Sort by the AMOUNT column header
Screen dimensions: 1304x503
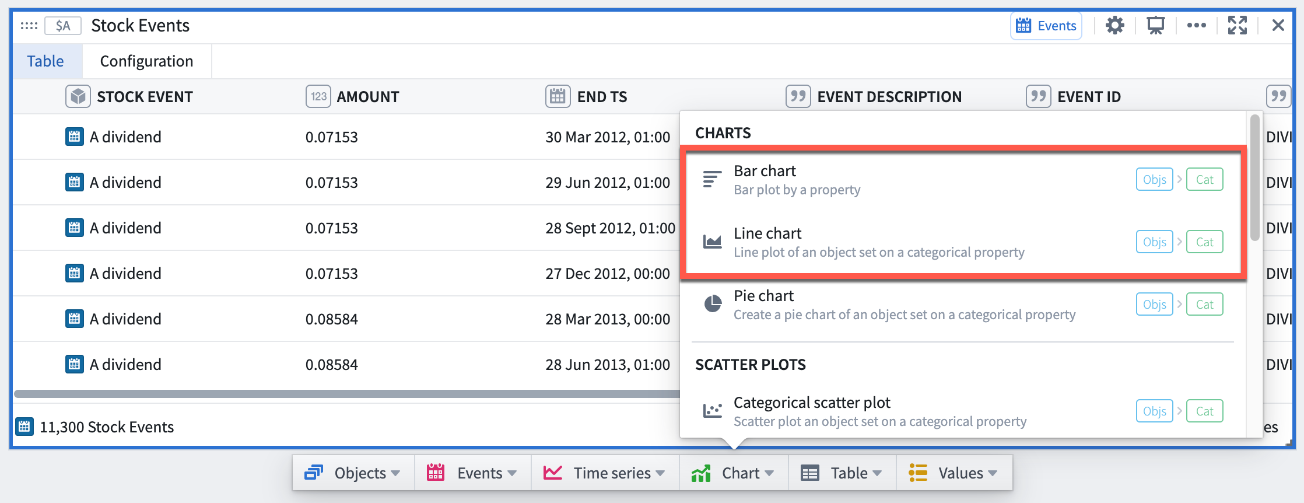pyautogui.click(x=368, y=97)
